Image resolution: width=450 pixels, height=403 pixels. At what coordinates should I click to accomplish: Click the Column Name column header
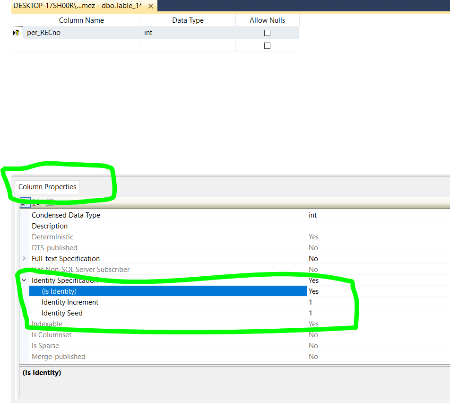(81, 20)
